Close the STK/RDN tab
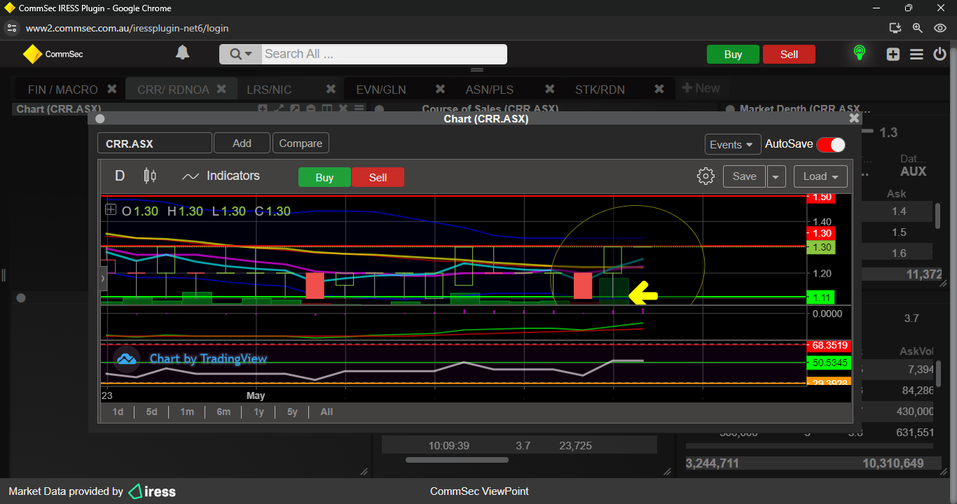 click(659, 89)
